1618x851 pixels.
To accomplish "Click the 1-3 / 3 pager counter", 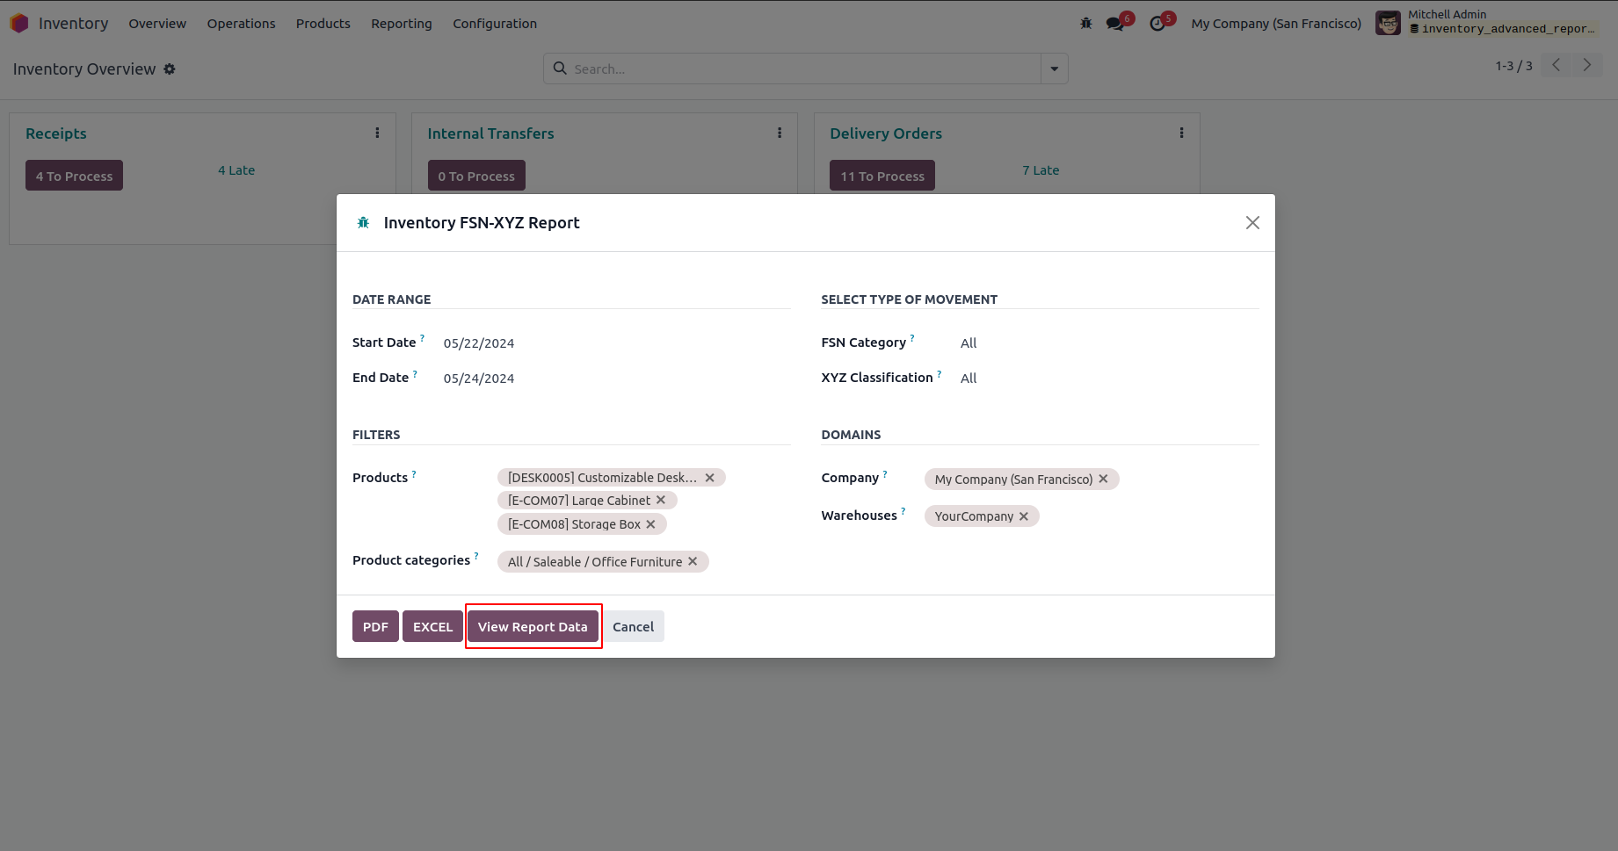I will (x=1514, y=66).
